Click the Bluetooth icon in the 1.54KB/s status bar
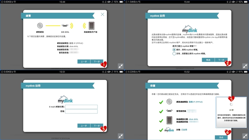This screenshot has height=140, width=249. (227, 2)
